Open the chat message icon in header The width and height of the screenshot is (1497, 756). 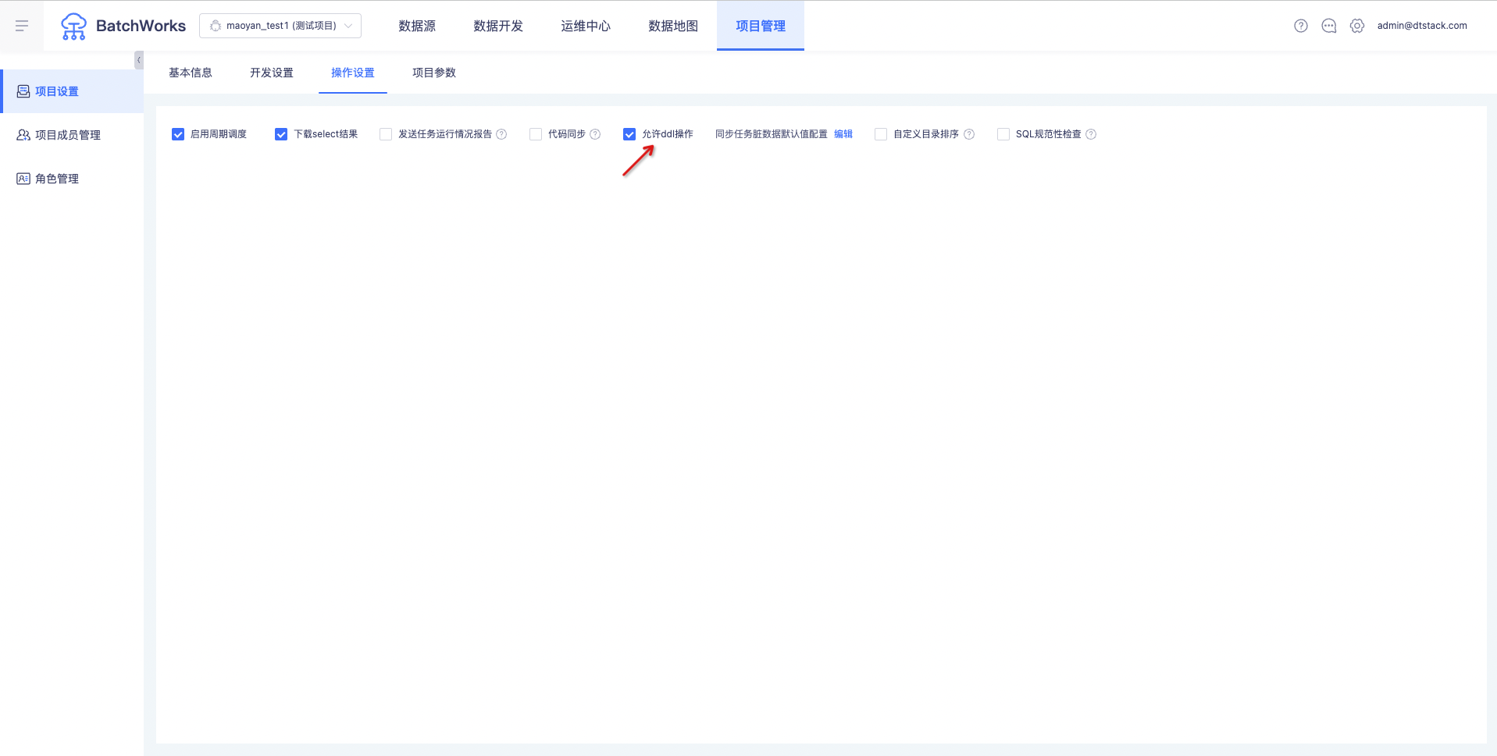tap(1329, 26)
